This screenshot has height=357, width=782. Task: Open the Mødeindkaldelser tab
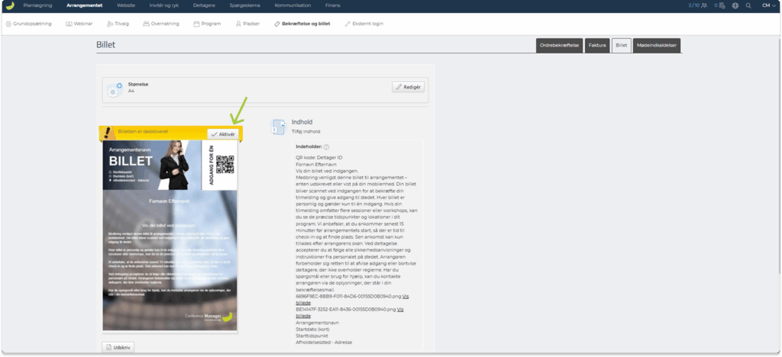pos(656,46)
